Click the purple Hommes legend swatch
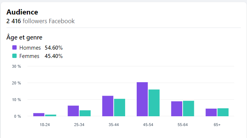The height and width of the screenshot is (138, 247). [14, 47]
